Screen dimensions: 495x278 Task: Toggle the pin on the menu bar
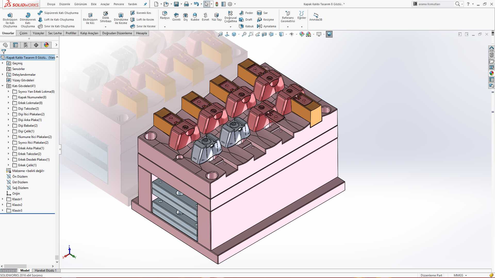145,4
